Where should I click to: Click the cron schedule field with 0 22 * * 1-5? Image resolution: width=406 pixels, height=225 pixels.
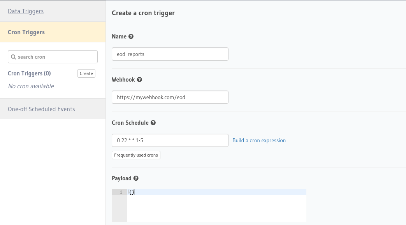click(170, 140)
